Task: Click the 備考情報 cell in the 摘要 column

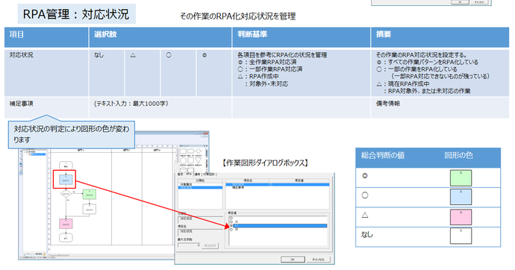Action: point(440,107)
